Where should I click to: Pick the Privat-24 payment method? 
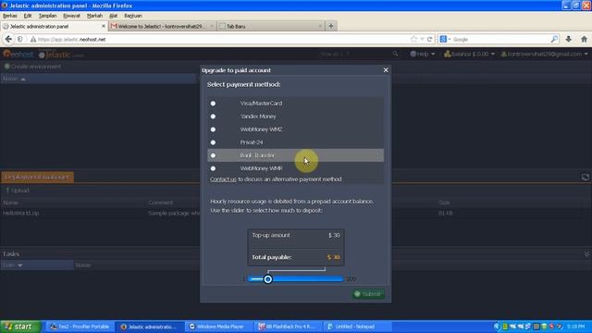(213, 142)
